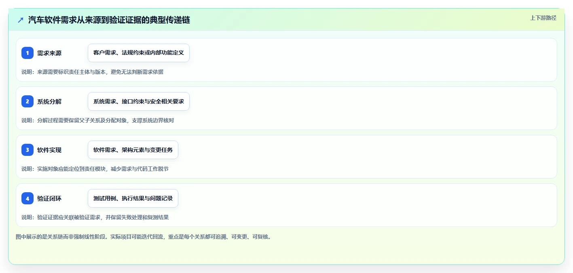The image size is (573, 273).
Task: Click the 客户需求、法规约束或内部功能定义 chip
Action: pos(139,53)
